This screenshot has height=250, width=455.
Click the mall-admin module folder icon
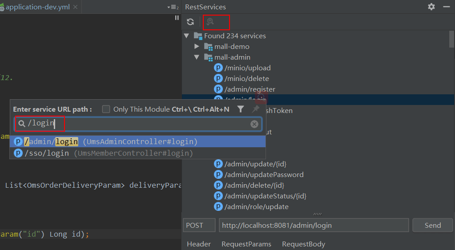tap(208, 57)
